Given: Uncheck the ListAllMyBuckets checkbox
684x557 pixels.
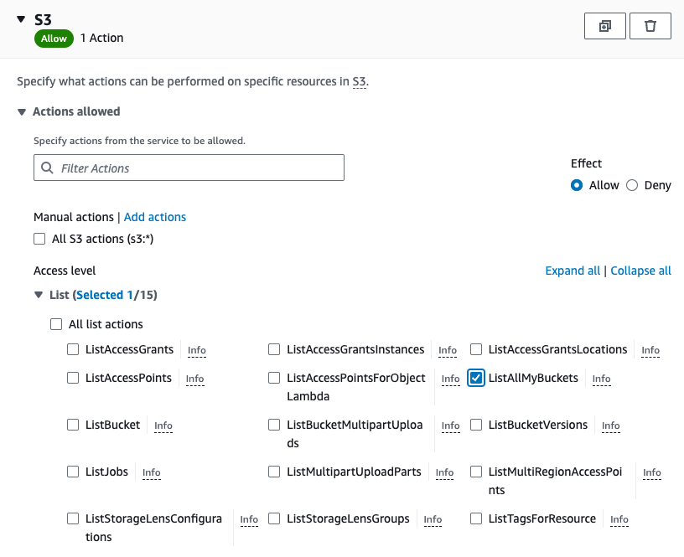Looking at the screenshot, I should click(x=476, y=378).
